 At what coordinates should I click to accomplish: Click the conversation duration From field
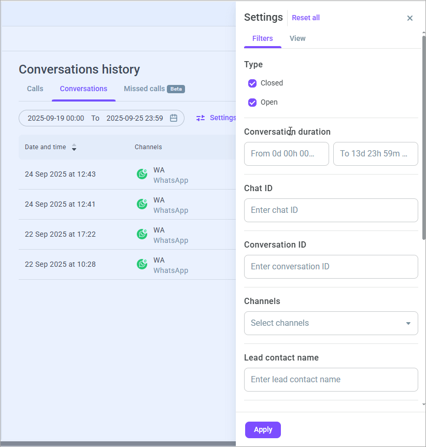286,154
